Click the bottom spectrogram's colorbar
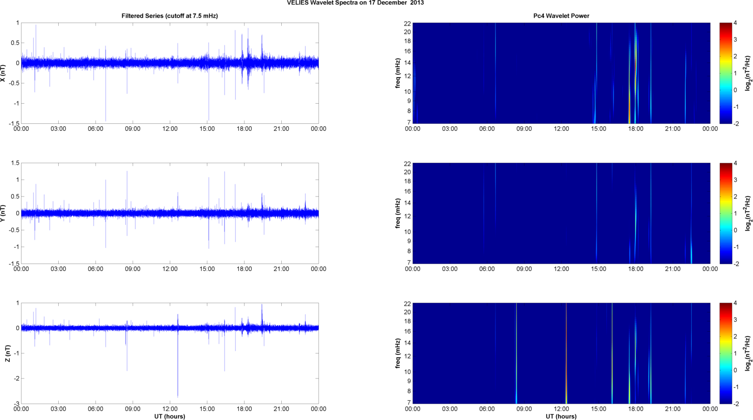This screenshot has height=420, width=753. (x=726, y=353)
